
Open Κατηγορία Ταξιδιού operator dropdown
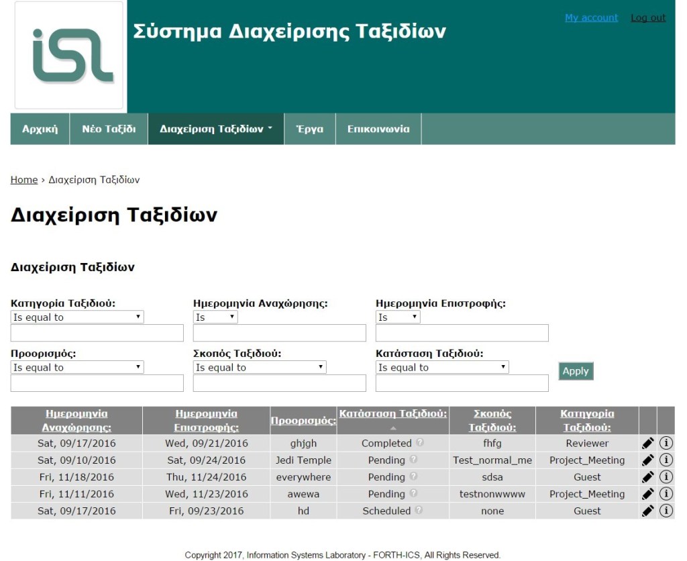pyautogui.click(x=77, y=317)
